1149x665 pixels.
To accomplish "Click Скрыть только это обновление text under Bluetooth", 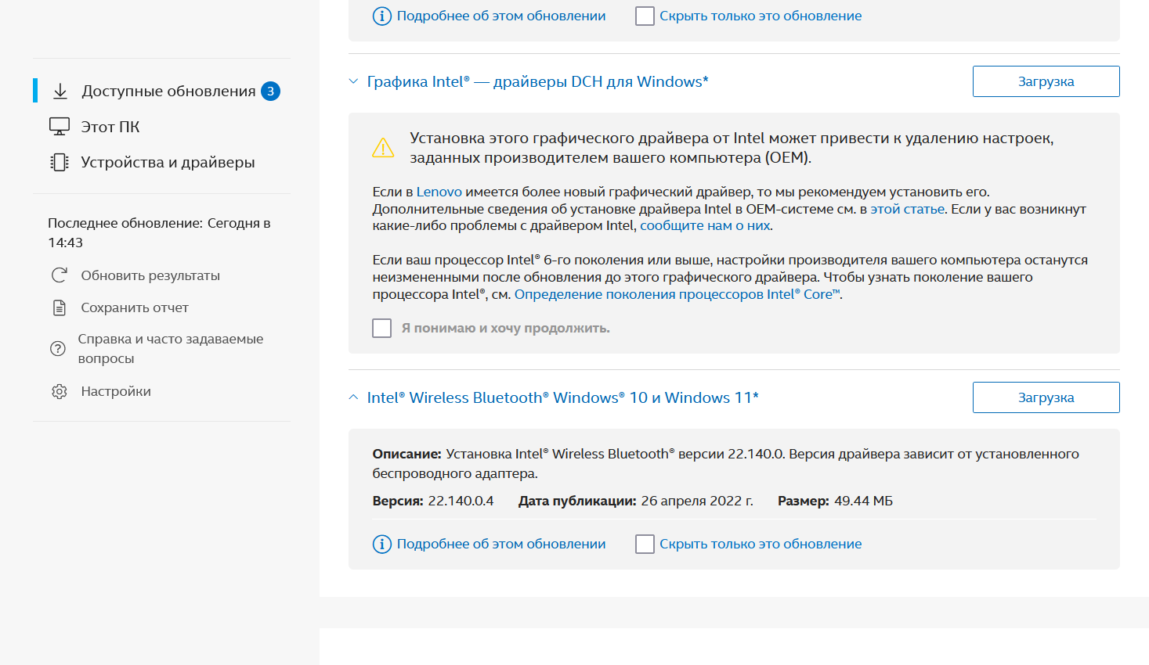I will coord(761,544).
